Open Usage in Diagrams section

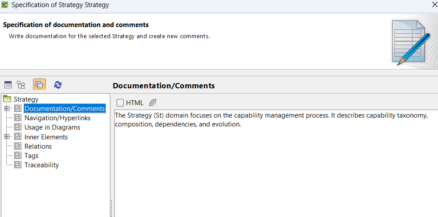point(52,127)
